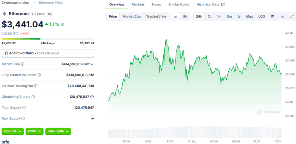Open the calendar date range picker
Screen dimensions: 296x144
pos(273,16)
